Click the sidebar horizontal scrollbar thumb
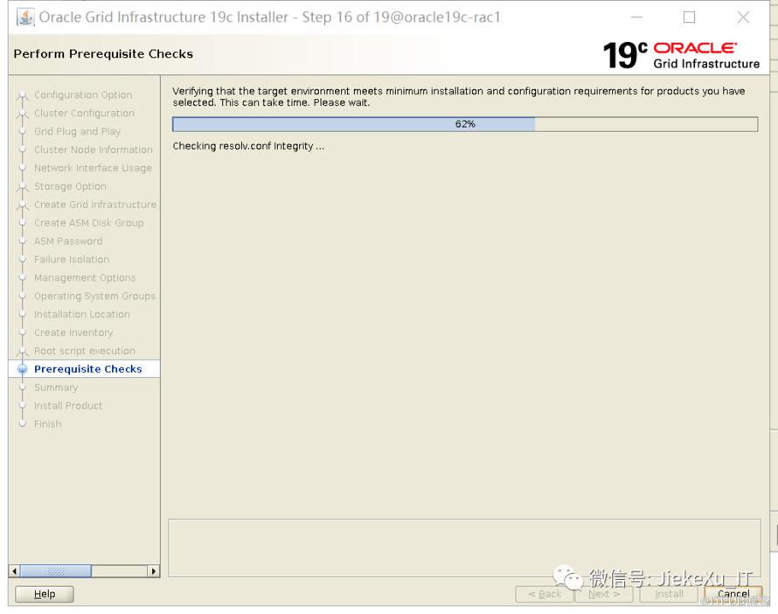Image resolution: width=778 pixels, height=614 pixels. point(56,571)
